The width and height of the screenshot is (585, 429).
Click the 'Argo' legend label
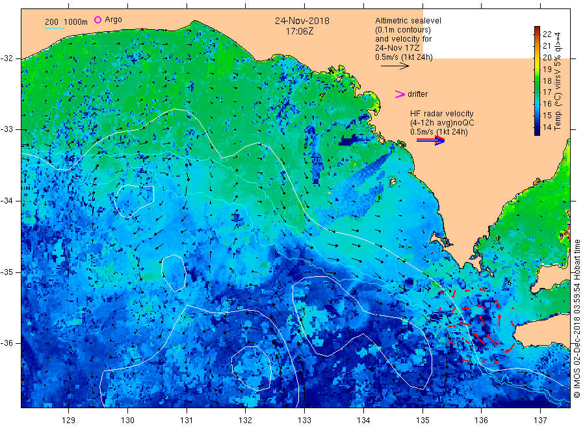(x=113, y=19)
